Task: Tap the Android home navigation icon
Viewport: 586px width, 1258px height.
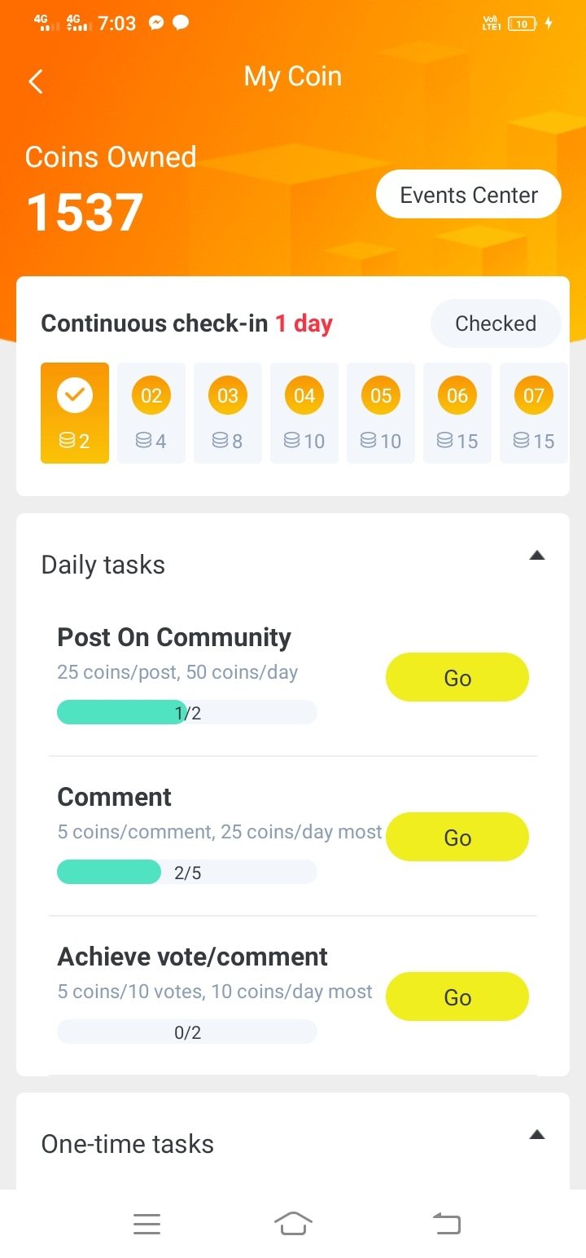Action: [x=293, y=1223]
